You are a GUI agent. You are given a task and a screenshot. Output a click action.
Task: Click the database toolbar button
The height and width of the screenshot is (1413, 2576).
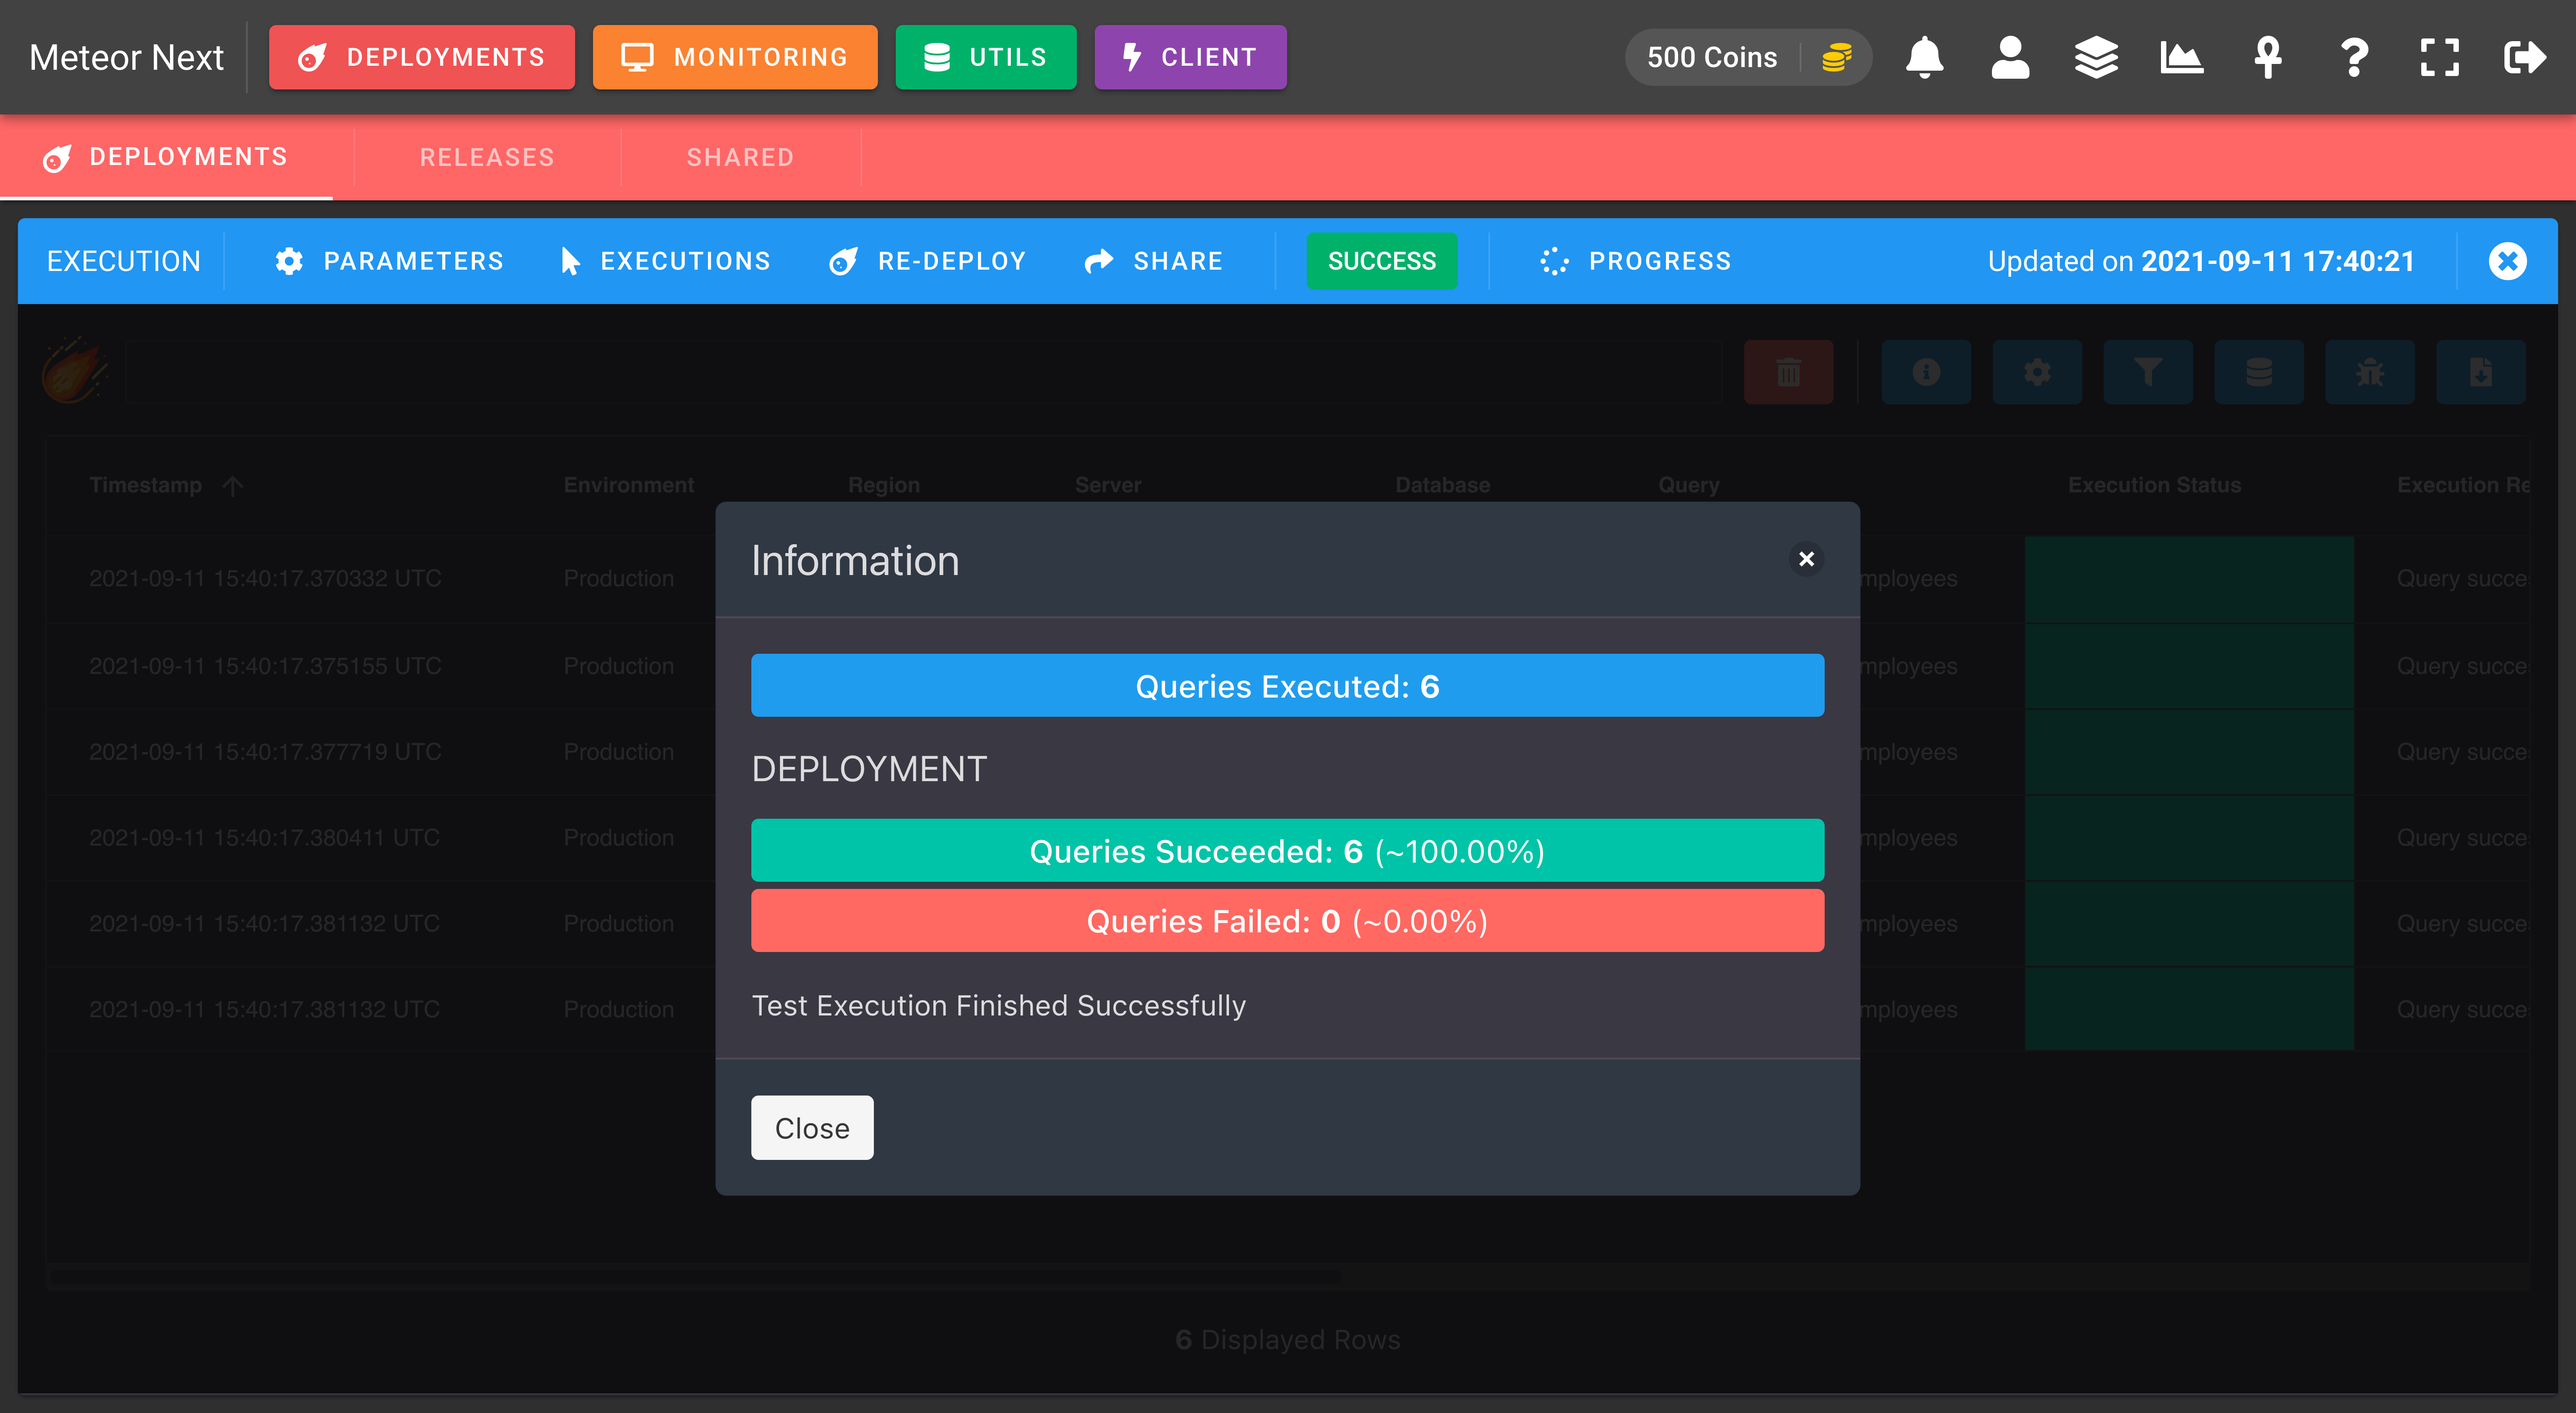point(2259,372)
